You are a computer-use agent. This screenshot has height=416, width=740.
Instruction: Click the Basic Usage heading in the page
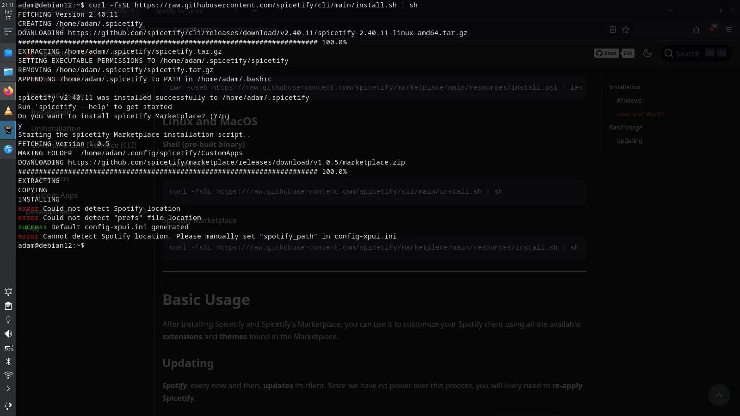(206, 300)
